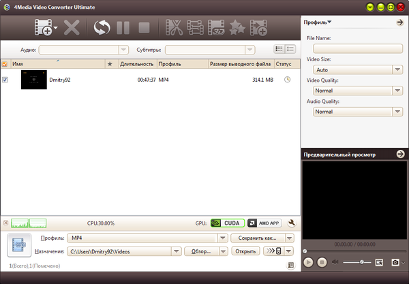409x284 pixels.
Task: Open the title bar green menu button
Action: [370, 7]
